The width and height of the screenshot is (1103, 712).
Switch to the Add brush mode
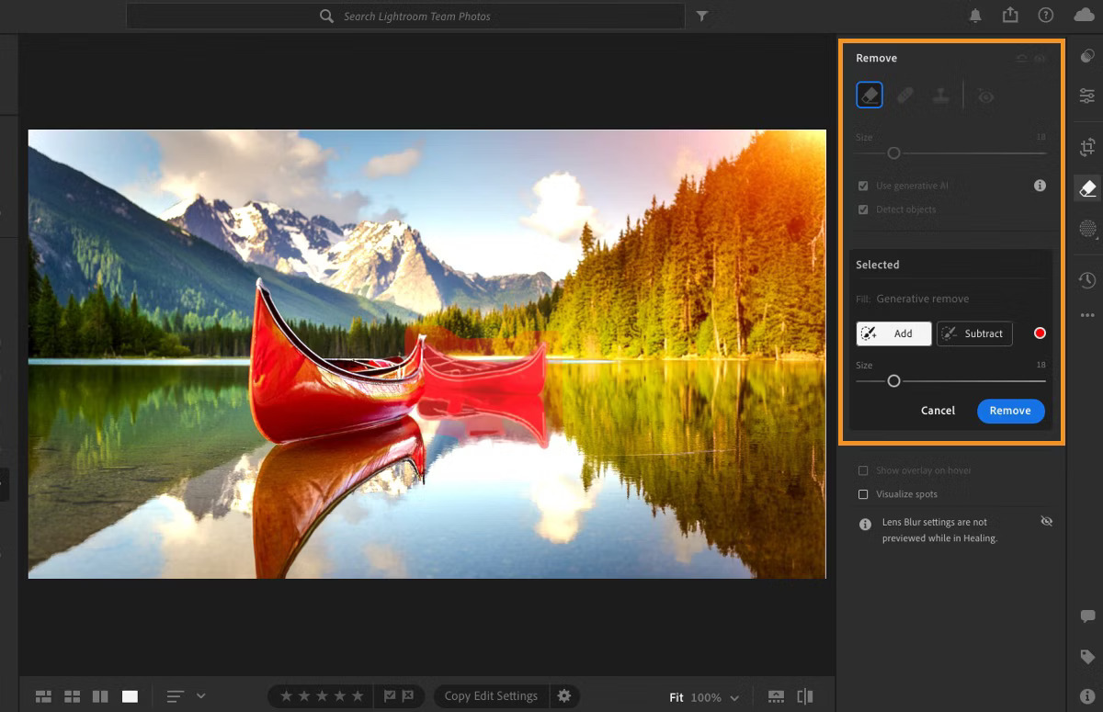(893, 333)
